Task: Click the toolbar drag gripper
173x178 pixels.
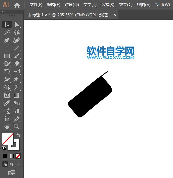Action: [x=12, y=16]
